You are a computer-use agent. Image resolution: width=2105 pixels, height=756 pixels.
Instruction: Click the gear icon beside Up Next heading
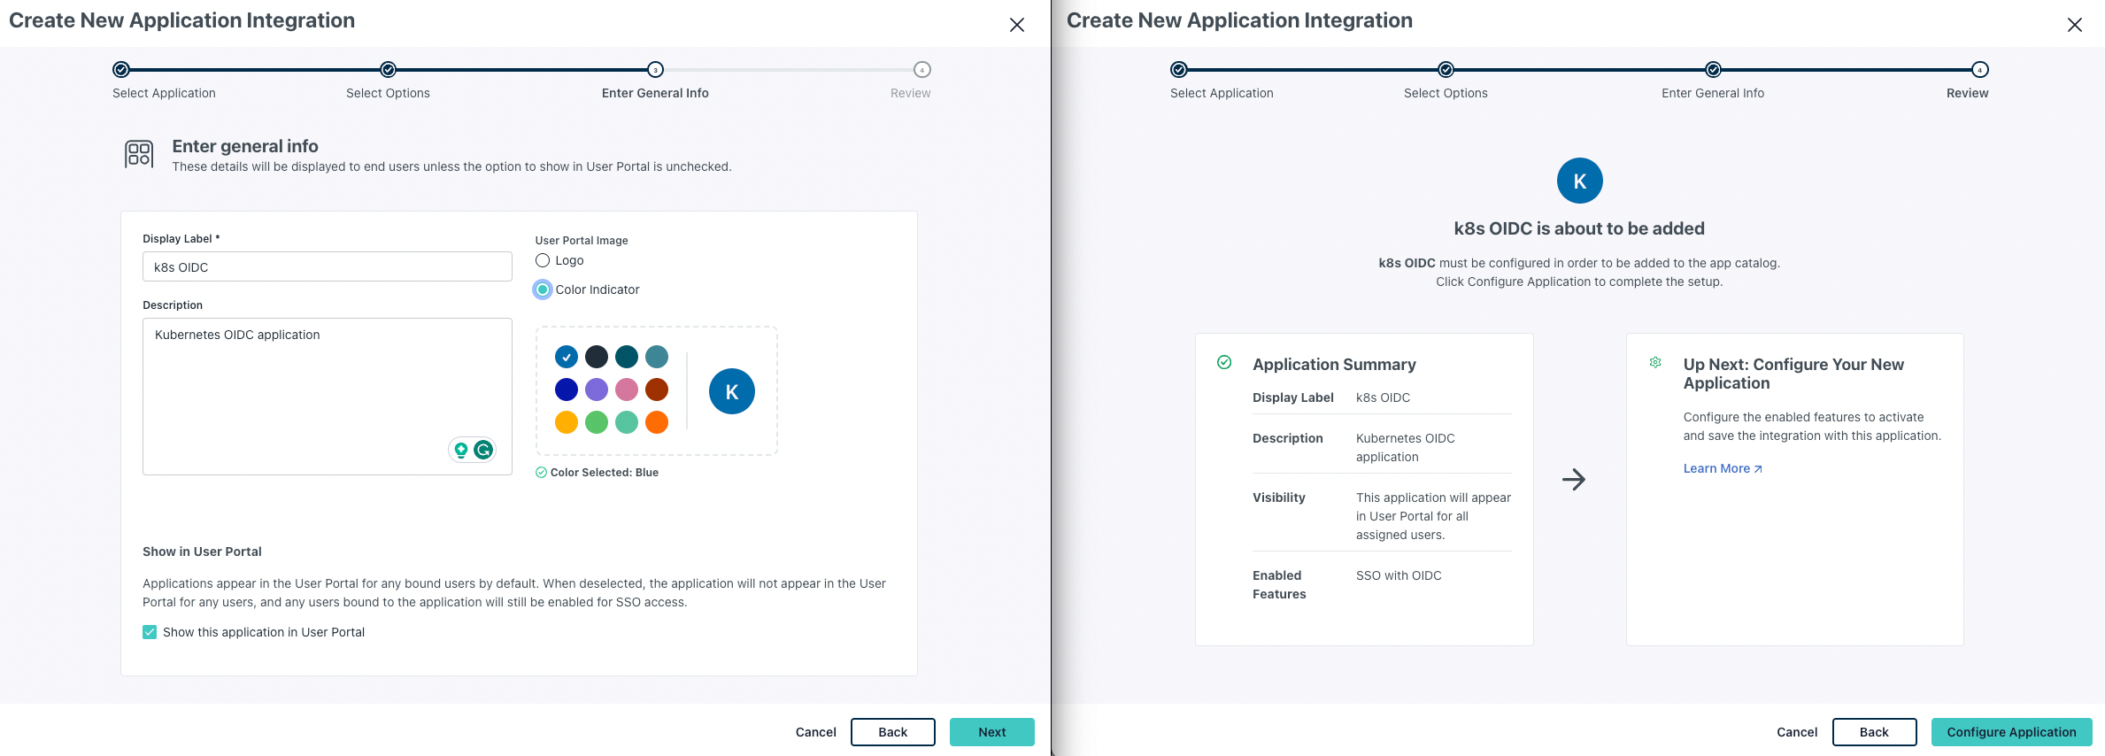tap(1655, 363)
